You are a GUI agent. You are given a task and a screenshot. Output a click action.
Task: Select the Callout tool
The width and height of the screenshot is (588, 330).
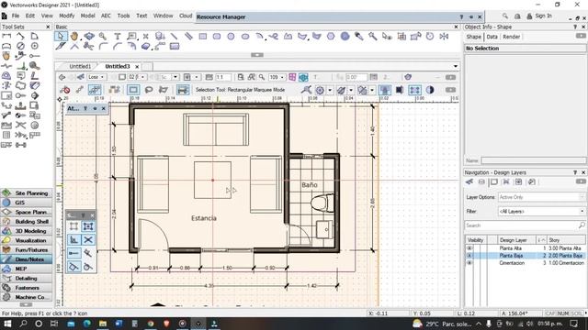[131, 37]
